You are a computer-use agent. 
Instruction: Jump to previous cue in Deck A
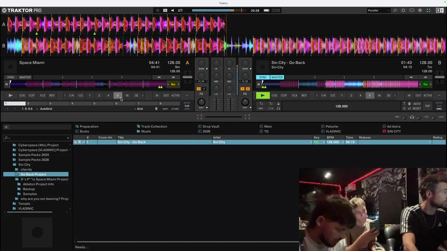[x=7, y=109]
